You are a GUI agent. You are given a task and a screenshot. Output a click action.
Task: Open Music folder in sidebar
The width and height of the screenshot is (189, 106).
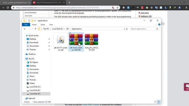tap(32, 76)
